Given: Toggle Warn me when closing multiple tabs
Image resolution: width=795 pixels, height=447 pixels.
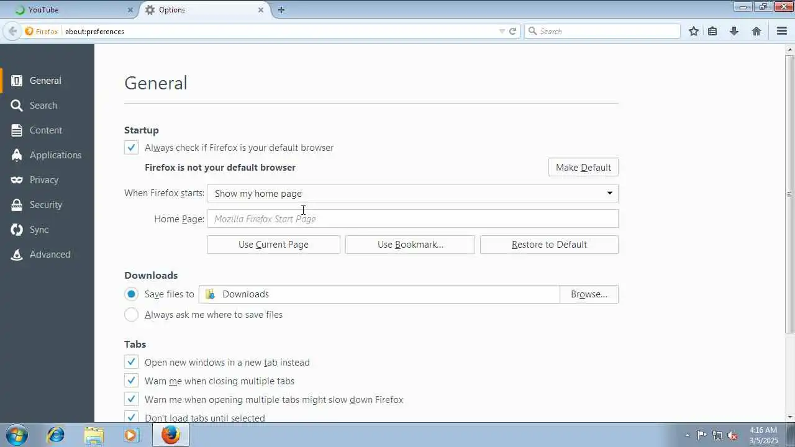Looking at the screenshot, I should (x=131, y=381).
